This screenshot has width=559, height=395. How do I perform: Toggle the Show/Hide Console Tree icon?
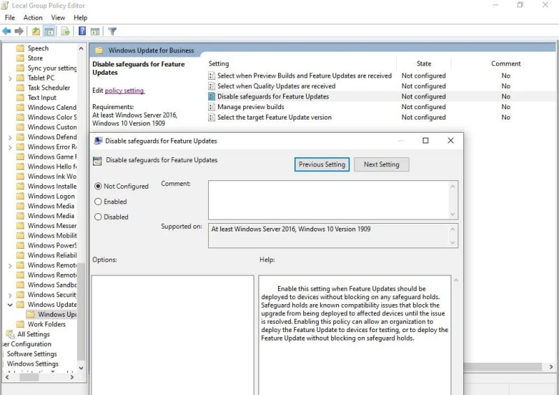click(x=49, y=31)
